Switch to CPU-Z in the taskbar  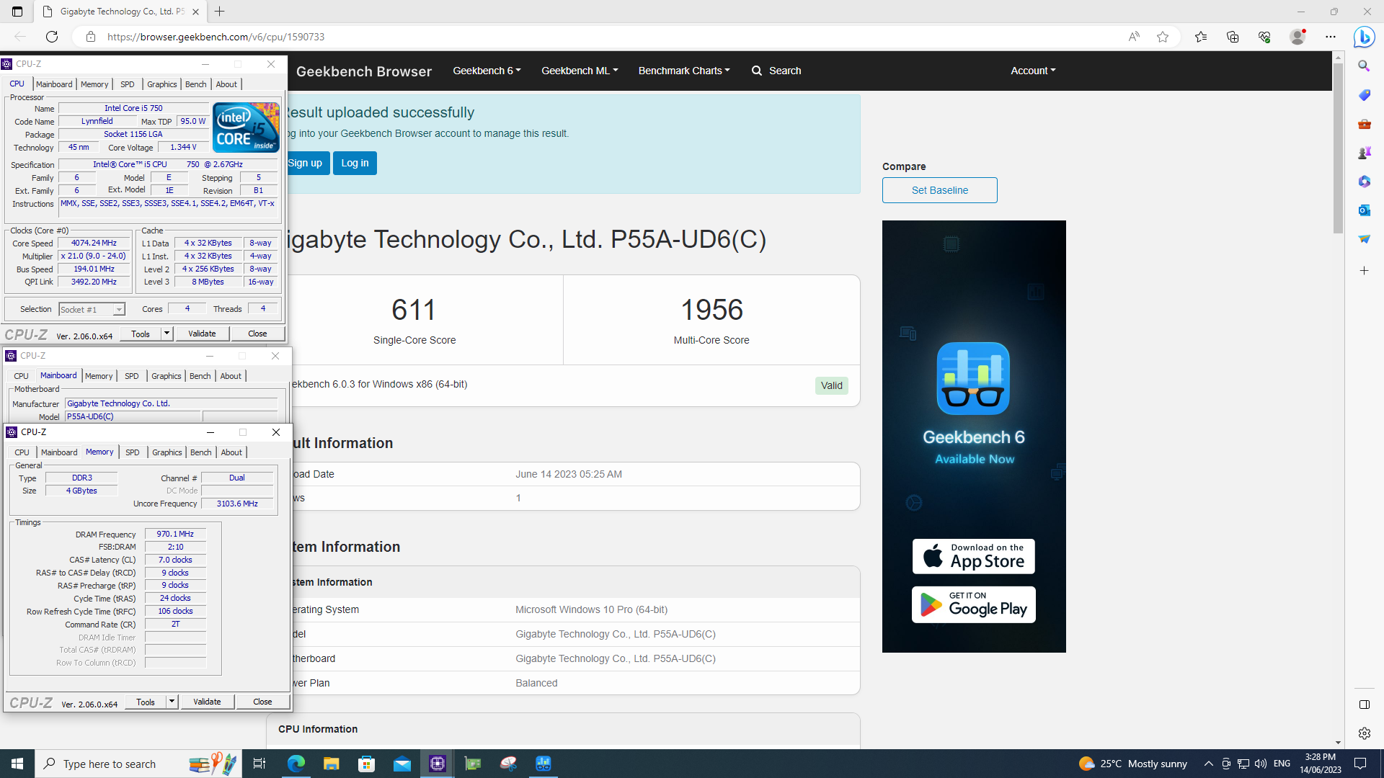[438, 764]
